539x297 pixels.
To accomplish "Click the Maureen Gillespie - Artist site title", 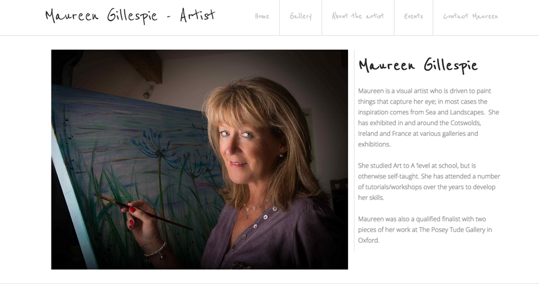I will click(x=131, y=16).
